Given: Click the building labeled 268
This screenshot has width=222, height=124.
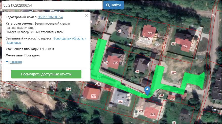Looking at the screenshot, I should point(153,114).
